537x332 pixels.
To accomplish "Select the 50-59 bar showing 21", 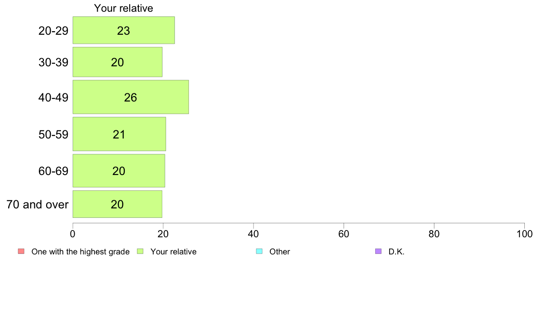I will (119, 134).
